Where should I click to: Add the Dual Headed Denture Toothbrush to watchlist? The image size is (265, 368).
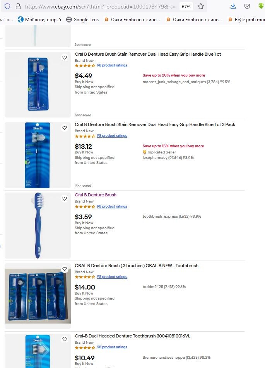(65, 339)
